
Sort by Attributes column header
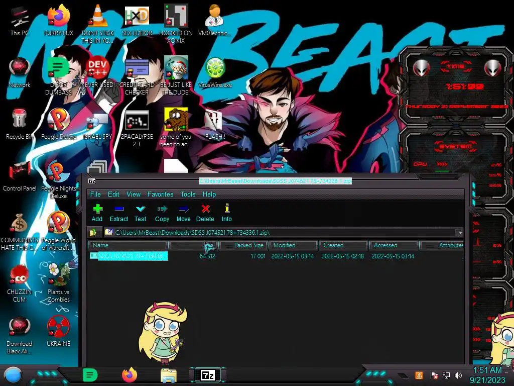coord(442,245)
